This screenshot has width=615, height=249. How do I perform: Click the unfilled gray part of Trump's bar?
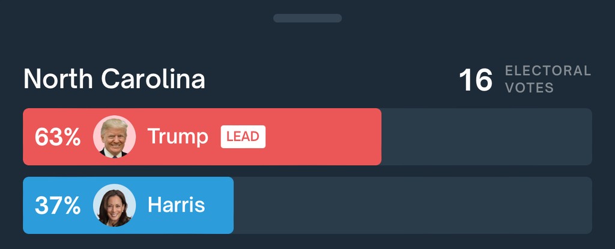pyautogui.click(x=486, y=137)
